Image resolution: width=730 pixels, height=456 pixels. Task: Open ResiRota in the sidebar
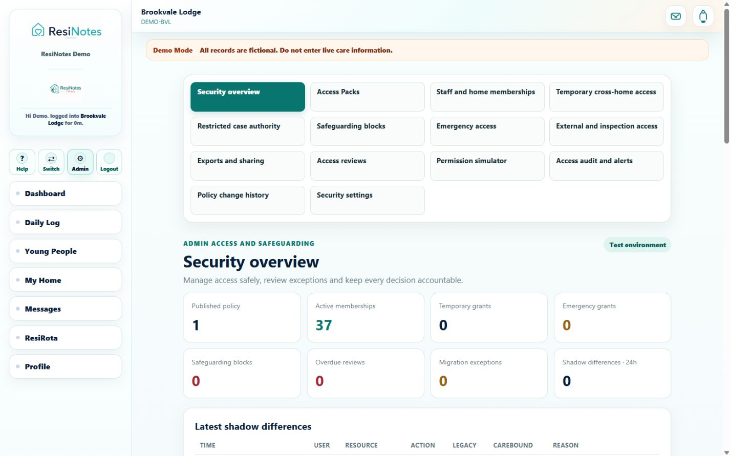tap(66, 338)
